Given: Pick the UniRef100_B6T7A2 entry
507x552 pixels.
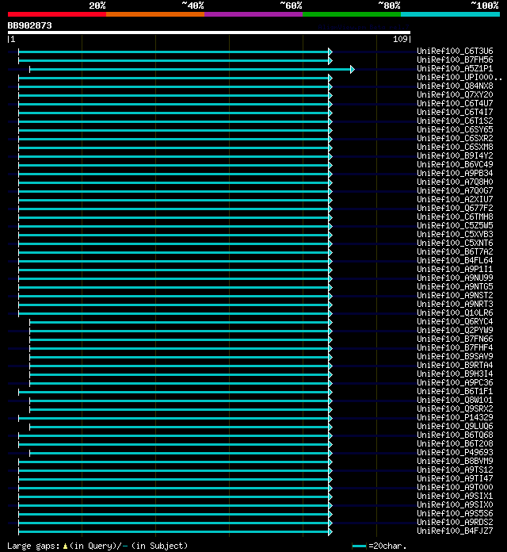Looking at the screenshot, I should [455, 251].
